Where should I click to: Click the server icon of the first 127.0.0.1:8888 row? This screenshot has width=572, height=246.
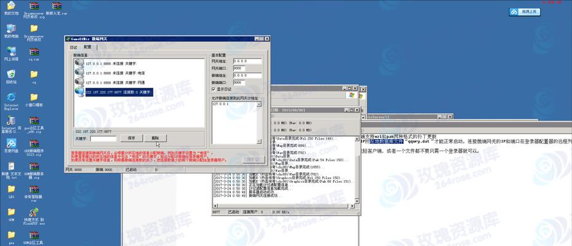[x=79, y=63]
